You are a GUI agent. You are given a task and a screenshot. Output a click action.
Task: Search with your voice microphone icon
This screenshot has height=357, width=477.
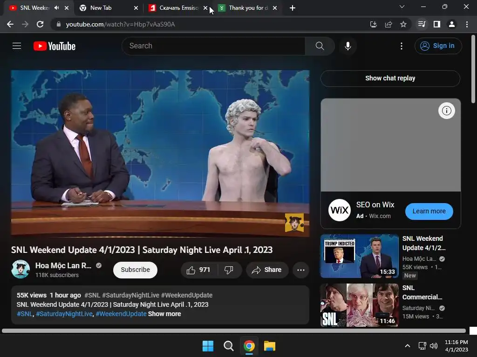[x=348, y=46]
